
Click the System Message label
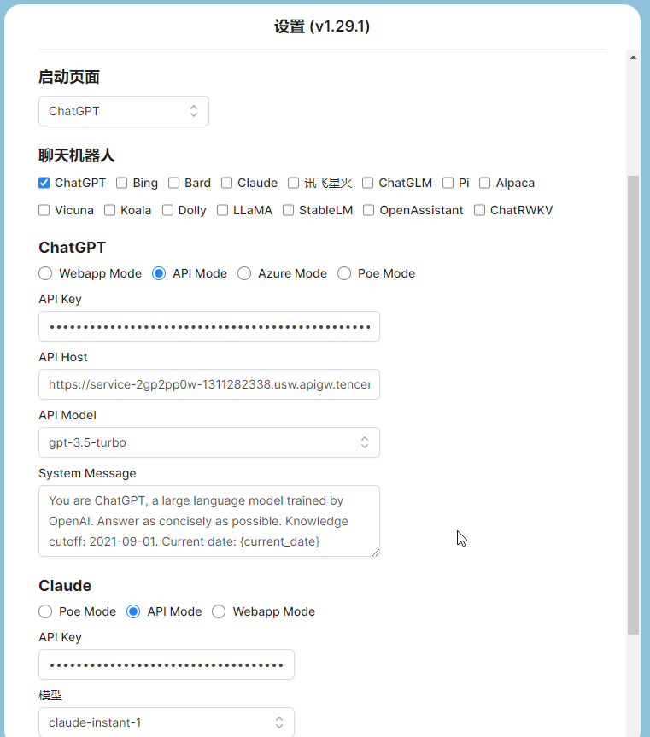[87, 473]
